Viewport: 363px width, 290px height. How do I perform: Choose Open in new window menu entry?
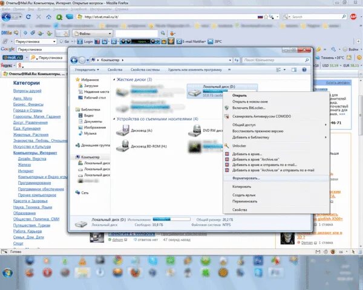click(250, 101)
